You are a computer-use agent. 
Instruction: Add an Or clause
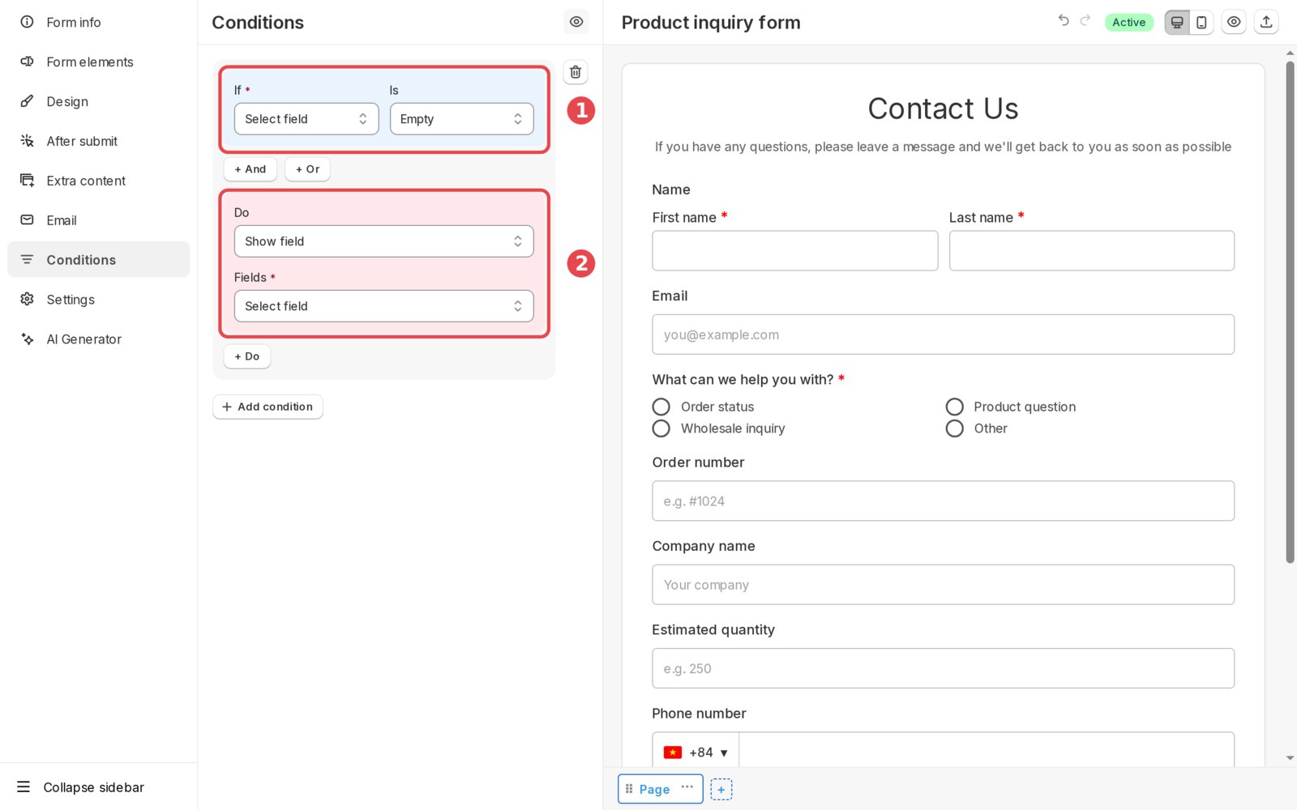pos(307,169)
